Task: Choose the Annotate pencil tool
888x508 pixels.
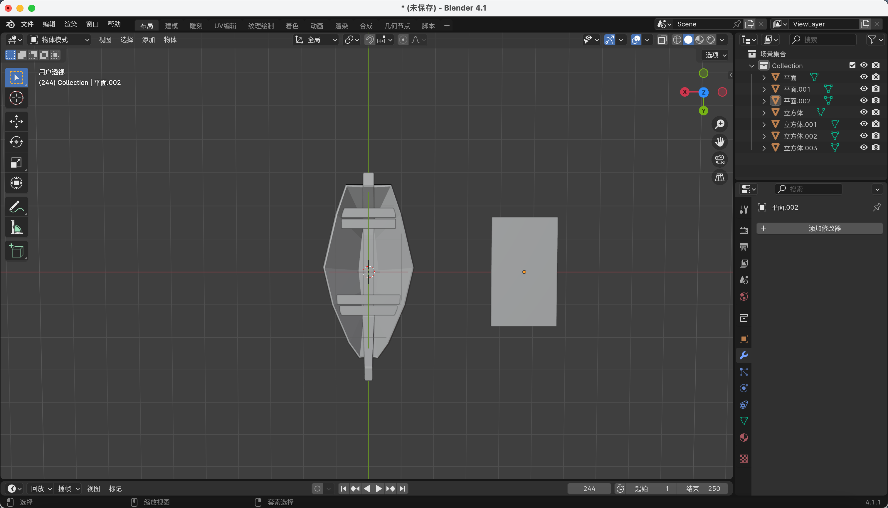Action: pos(16,206)
